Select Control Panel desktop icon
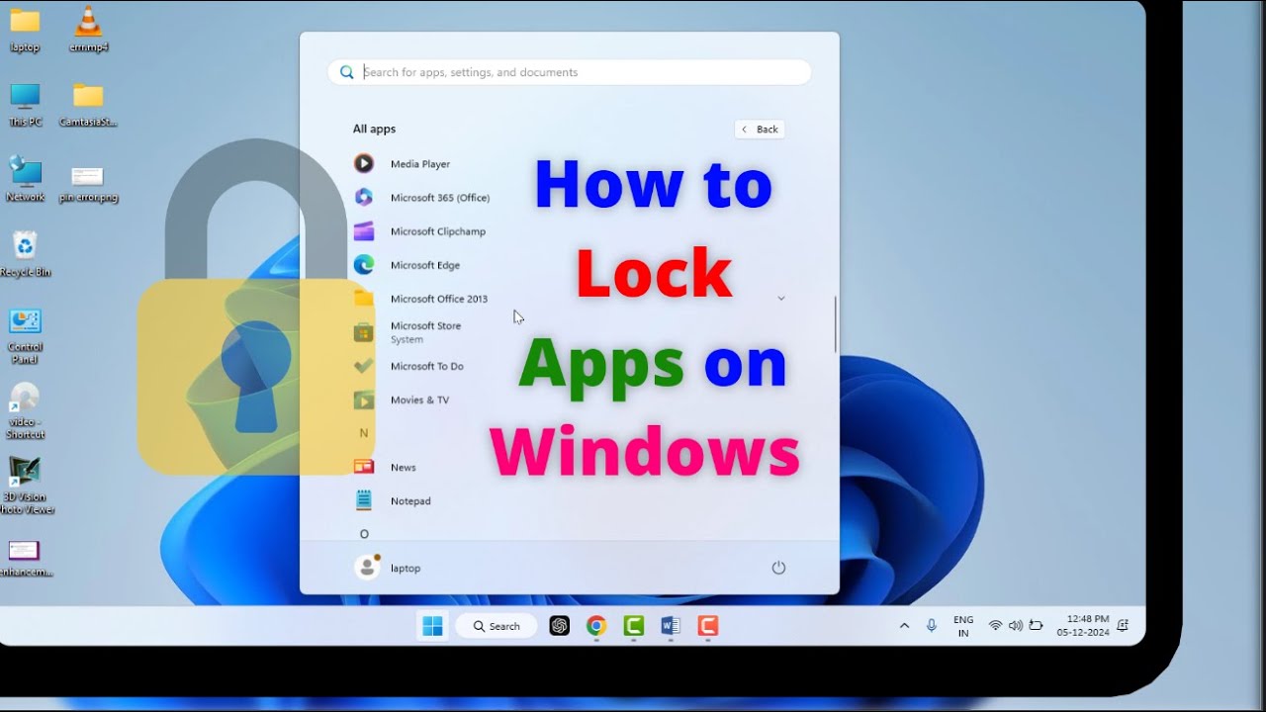Viewport: 1266px width, 712px height. click(x=25, y=336)
